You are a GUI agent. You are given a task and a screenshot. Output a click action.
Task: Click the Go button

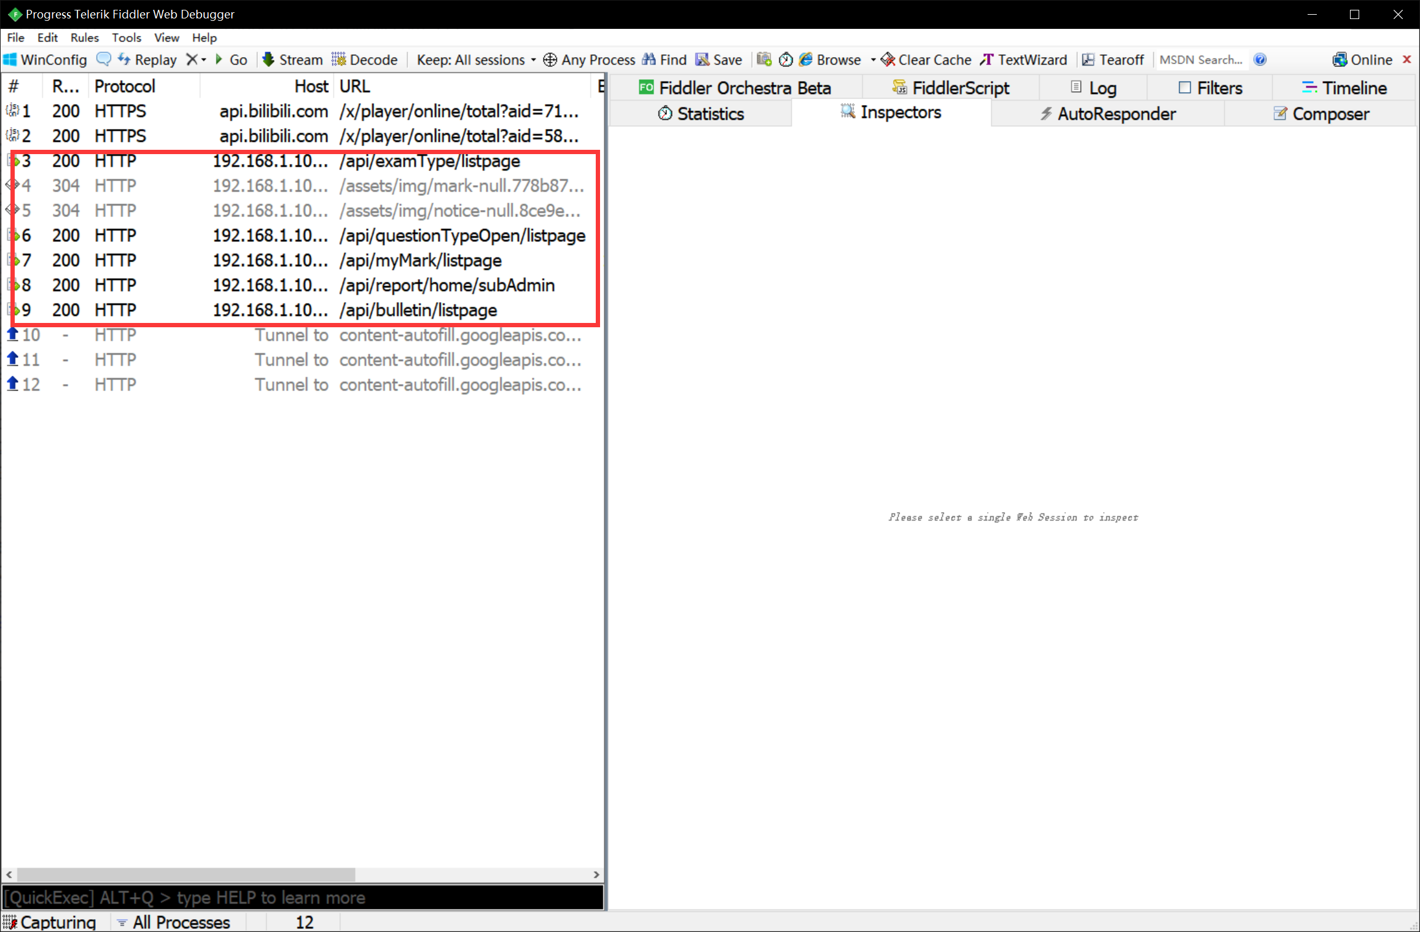[232, 60]
